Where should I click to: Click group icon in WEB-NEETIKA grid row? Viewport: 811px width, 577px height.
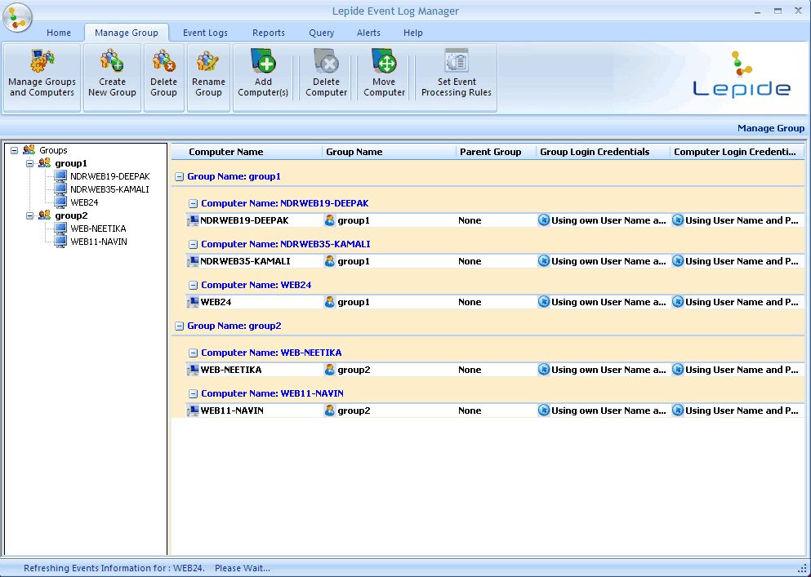point(329,370)
